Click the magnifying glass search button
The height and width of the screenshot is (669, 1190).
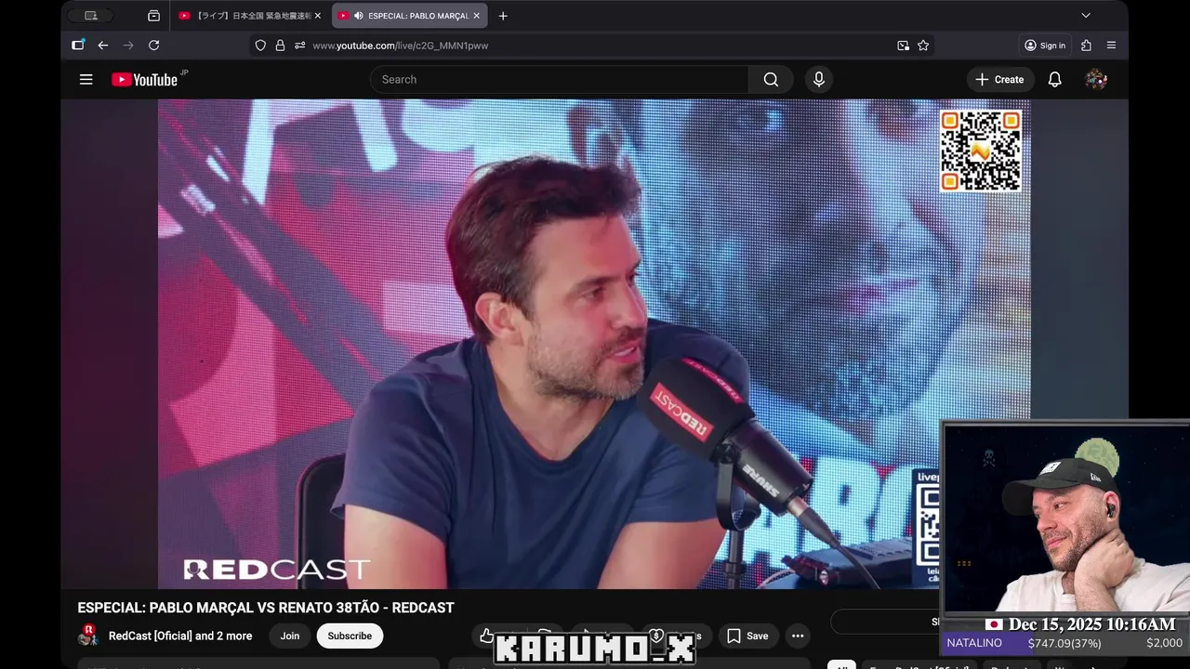771,80
